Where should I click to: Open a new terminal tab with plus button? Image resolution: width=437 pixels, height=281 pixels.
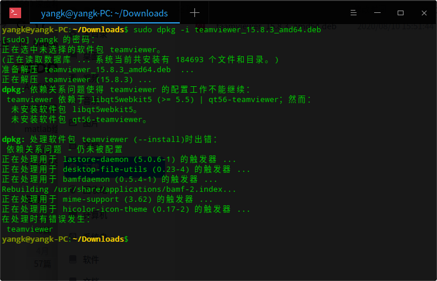pyautogui.click(x=194, y=13)
